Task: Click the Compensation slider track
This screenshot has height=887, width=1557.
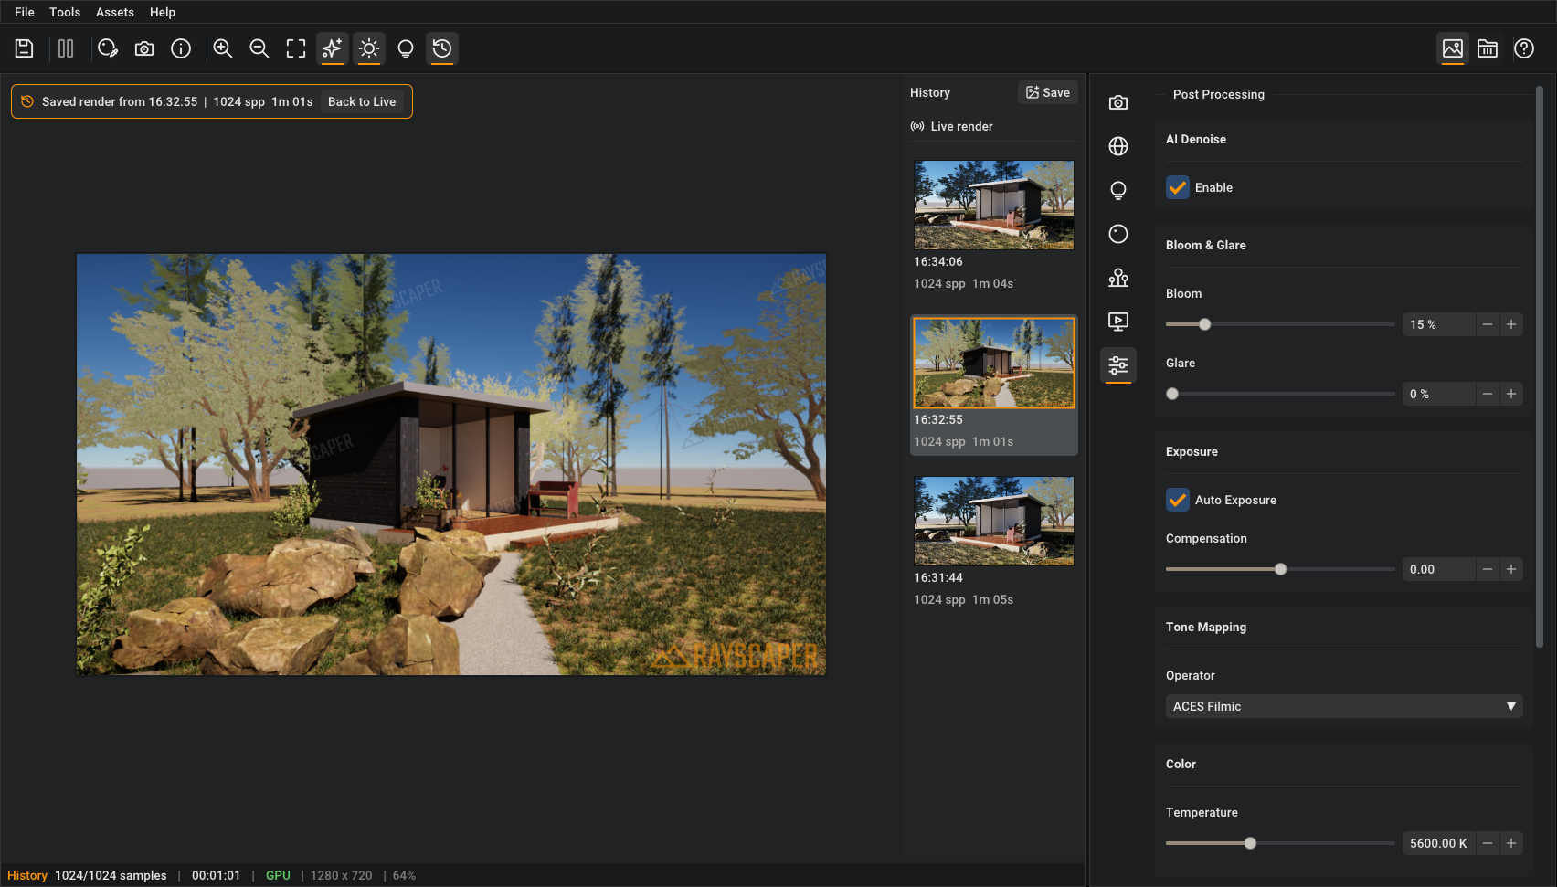Action: click(x=1280, y=569)
